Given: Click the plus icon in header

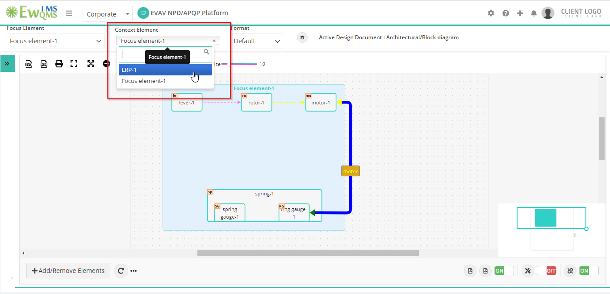Looking at the screenshot, I should pos(520,13).
